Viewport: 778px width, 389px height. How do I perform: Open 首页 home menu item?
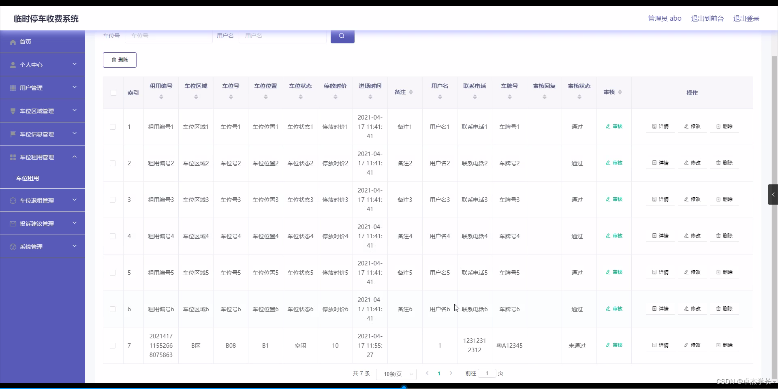click(x=43, y=42)
